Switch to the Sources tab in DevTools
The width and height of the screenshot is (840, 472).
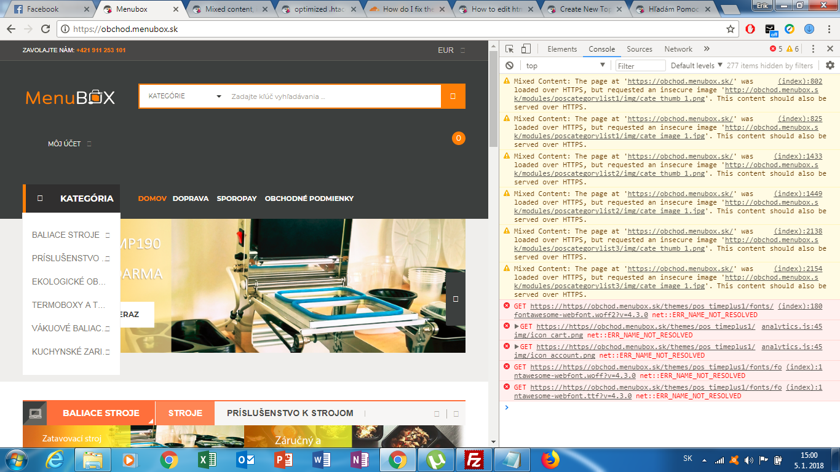point(640,49)
